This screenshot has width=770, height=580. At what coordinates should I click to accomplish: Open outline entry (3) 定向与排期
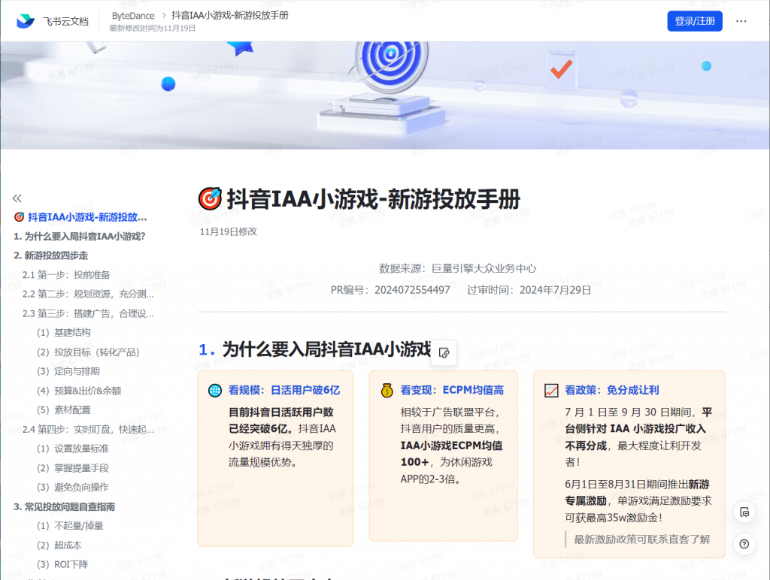[68, 371]
